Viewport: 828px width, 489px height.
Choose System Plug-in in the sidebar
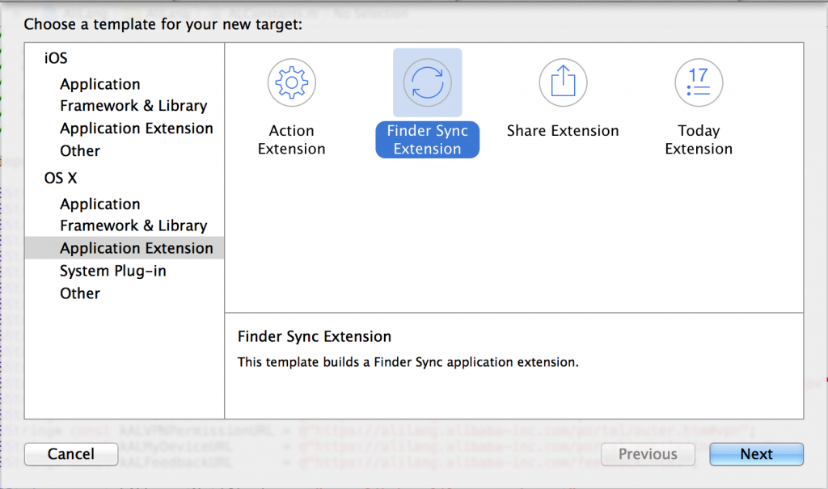click(x=112, y=271)
